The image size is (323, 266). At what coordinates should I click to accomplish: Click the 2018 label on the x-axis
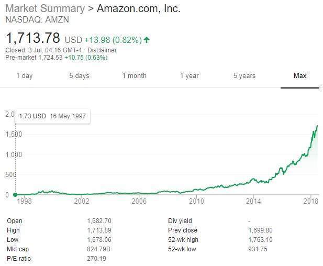311,201
